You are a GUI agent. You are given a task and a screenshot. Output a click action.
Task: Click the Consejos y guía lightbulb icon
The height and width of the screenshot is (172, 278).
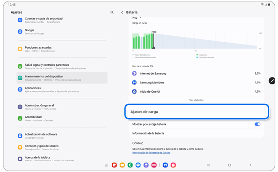tap(20, 147)
